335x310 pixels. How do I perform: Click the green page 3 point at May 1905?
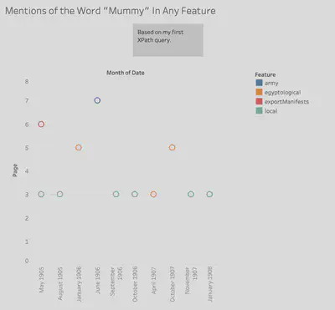pos(41,194)
